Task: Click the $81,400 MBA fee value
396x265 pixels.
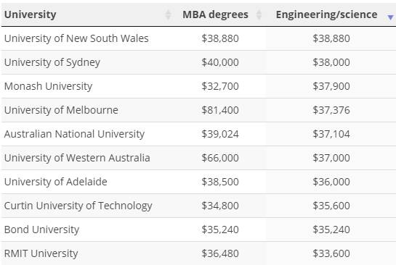Action: tap(220, 110)
